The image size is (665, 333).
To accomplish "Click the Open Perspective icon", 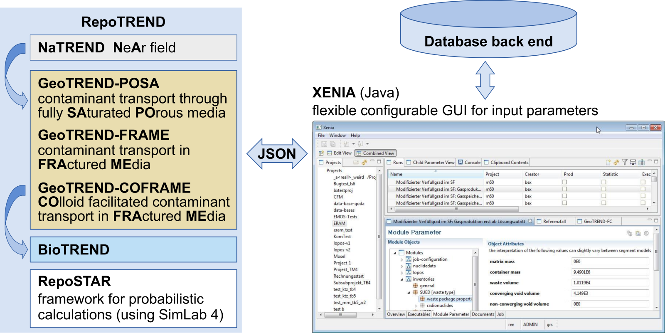I will point(321,153).
